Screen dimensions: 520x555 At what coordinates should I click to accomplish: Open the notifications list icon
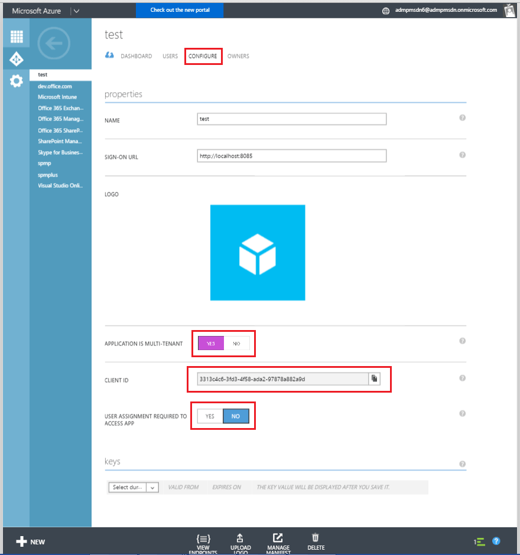point(479,541)
